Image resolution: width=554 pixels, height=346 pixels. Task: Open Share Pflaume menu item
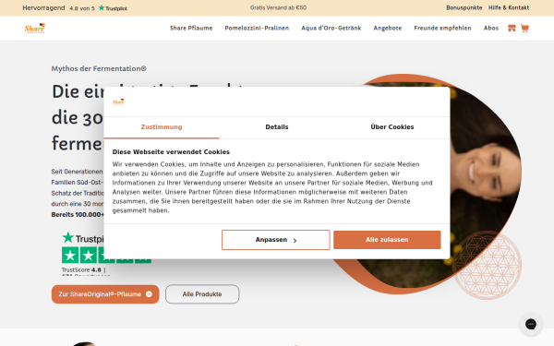tap(191, 29)
